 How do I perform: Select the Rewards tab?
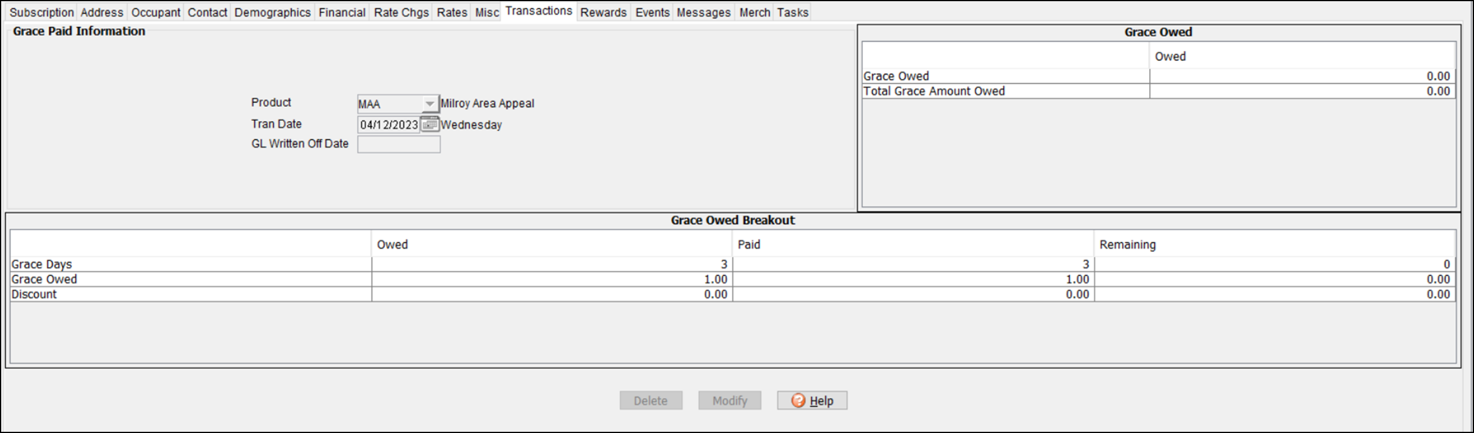click(603, 12)
